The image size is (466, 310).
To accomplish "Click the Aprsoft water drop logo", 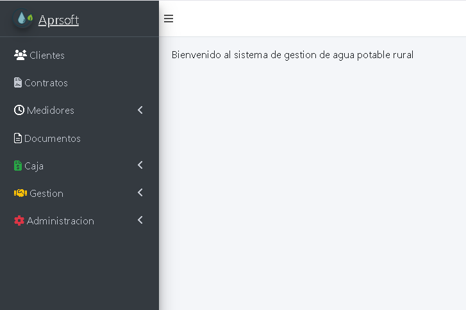I will pyautogui.click(x=23, y=19).
